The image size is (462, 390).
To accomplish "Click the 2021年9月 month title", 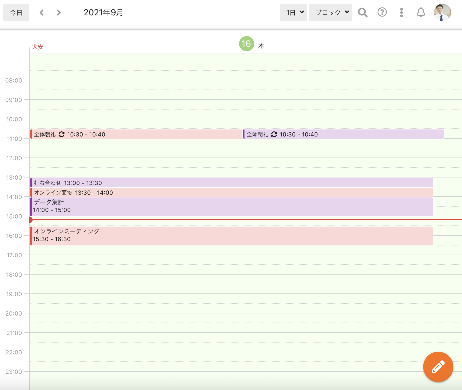I will click(x=104, y=12).
